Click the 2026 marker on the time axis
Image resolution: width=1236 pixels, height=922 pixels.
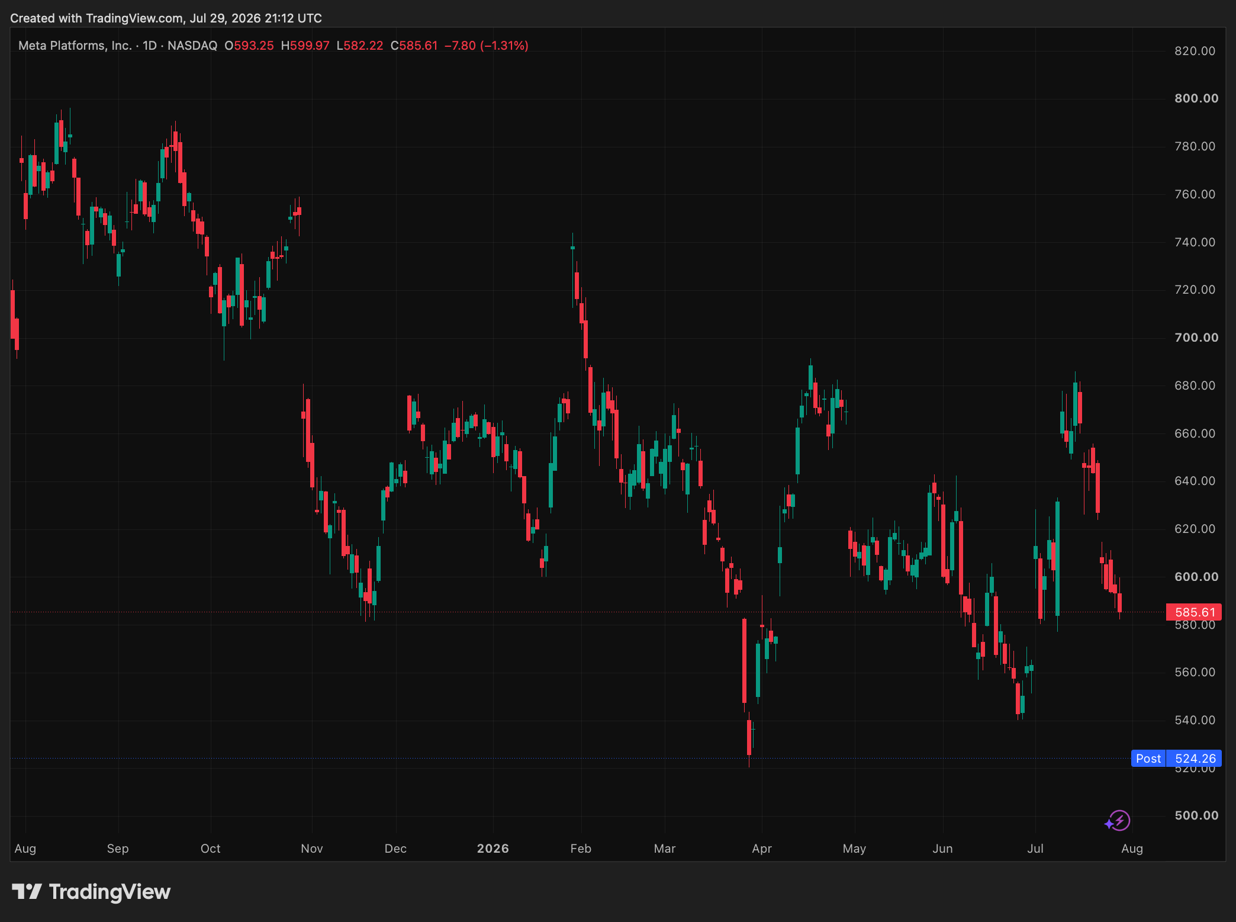point(493,849)
